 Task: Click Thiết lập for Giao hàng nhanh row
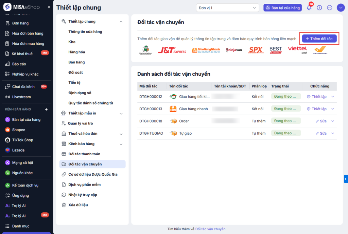click(x=317, y=109)
